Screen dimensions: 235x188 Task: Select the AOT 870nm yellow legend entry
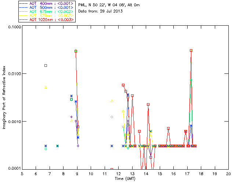click(47, 15)
